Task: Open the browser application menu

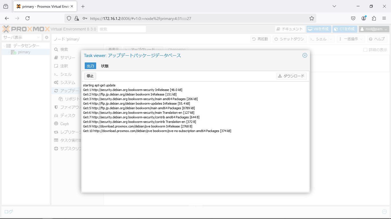Action: click(384, 18)
